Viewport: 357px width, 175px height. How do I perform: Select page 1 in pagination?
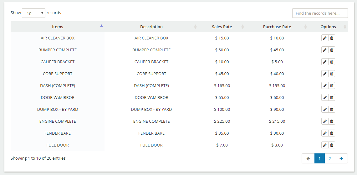point(319,159)
